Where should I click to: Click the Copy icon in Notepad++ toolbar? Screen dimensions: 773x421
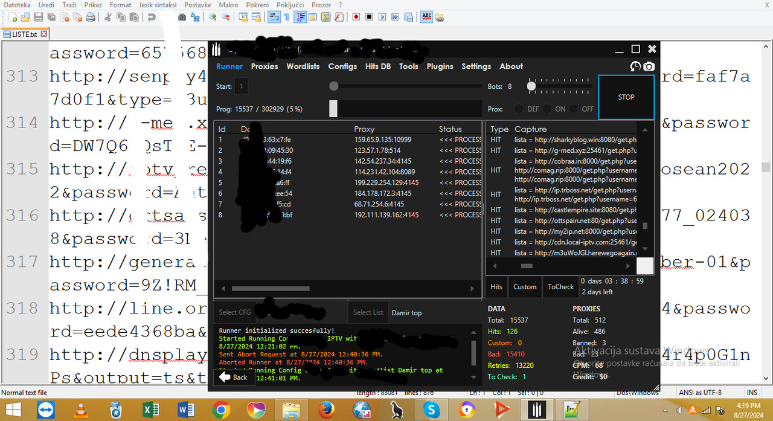point(120,17)
